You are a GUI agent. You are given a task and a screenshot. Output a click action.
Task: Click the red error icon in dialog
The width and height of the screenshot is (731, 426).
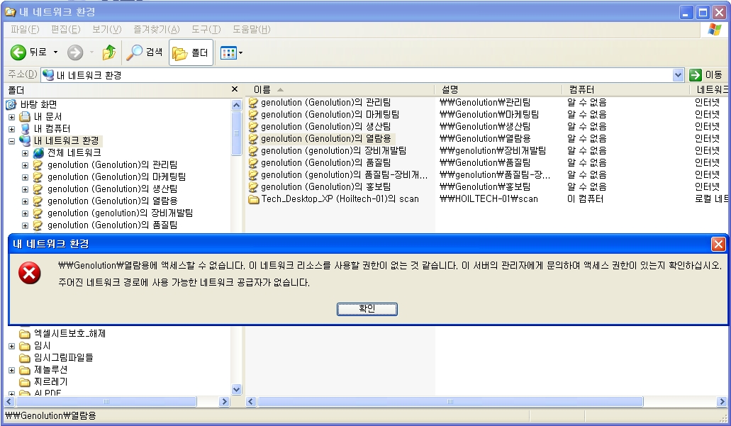point(29,273)
